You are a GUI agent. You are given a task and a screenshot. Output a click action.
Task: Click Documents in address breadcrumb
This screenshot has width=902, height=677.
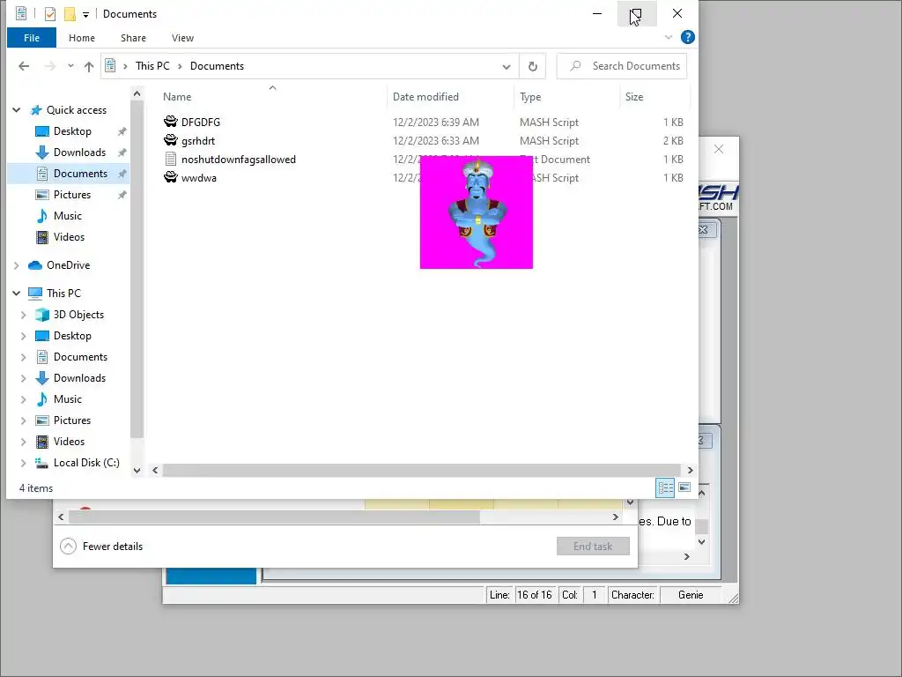click(217, 66)
